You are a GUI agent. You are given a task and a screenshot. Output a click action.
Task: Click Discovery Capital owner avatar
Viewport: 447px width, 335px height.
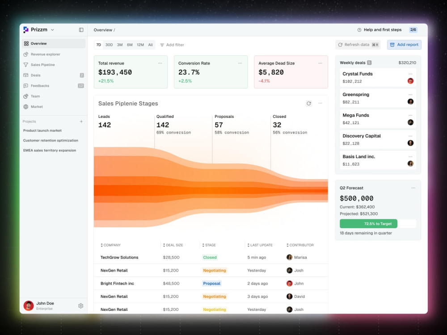(x=410, y=143)
